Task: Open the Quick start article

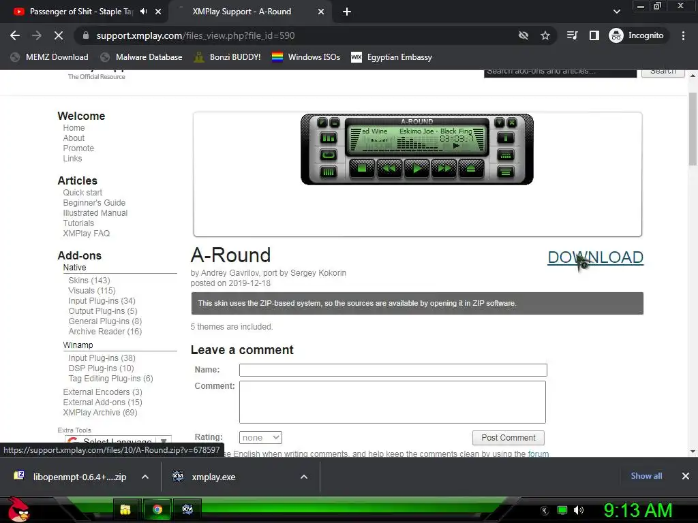Action: point(82,193)
